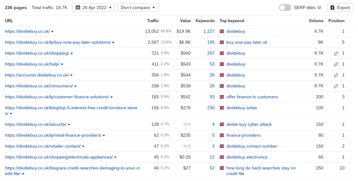Viewport: 358px width, 181px height.
Task: Click the UK flag beside 'buy now pay later uk'
Action: pos(222,42)
